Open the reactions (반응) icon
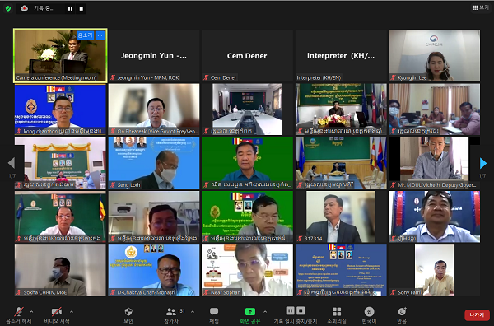Screen dimensions: 494x326 [x=402, y=315]
